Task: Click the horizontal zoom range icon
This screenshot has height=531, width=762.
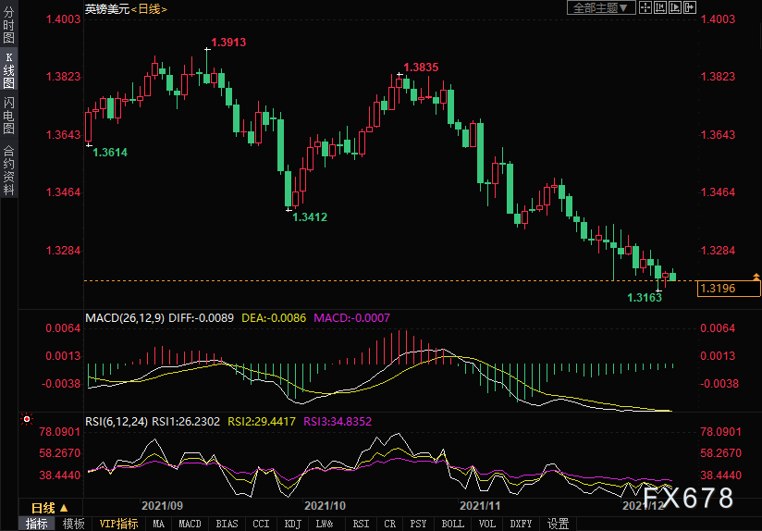Action: click(x=661, y=7)
